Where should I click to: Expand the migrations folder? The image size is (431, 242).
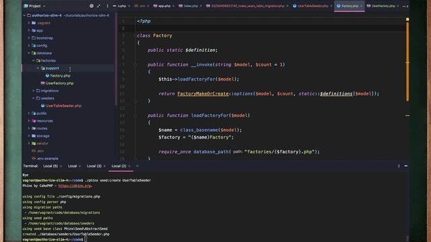(34, 91)
